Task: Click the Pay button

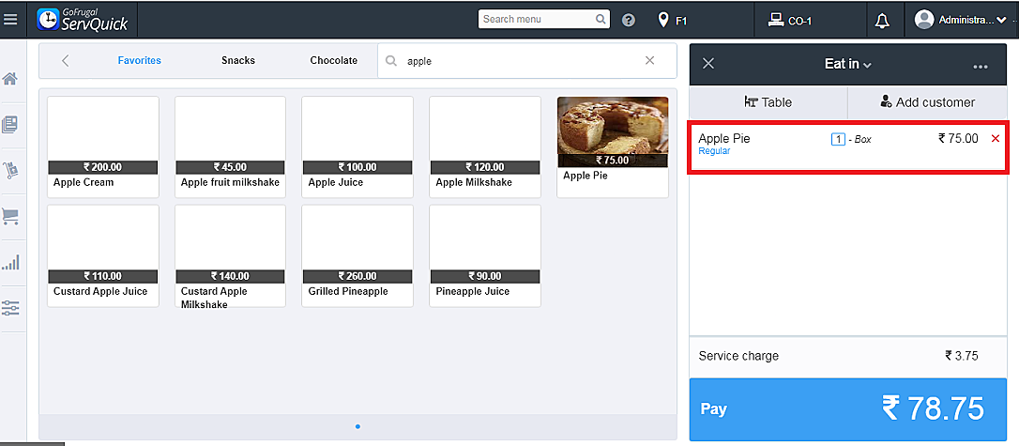Action: click(852, 409)
